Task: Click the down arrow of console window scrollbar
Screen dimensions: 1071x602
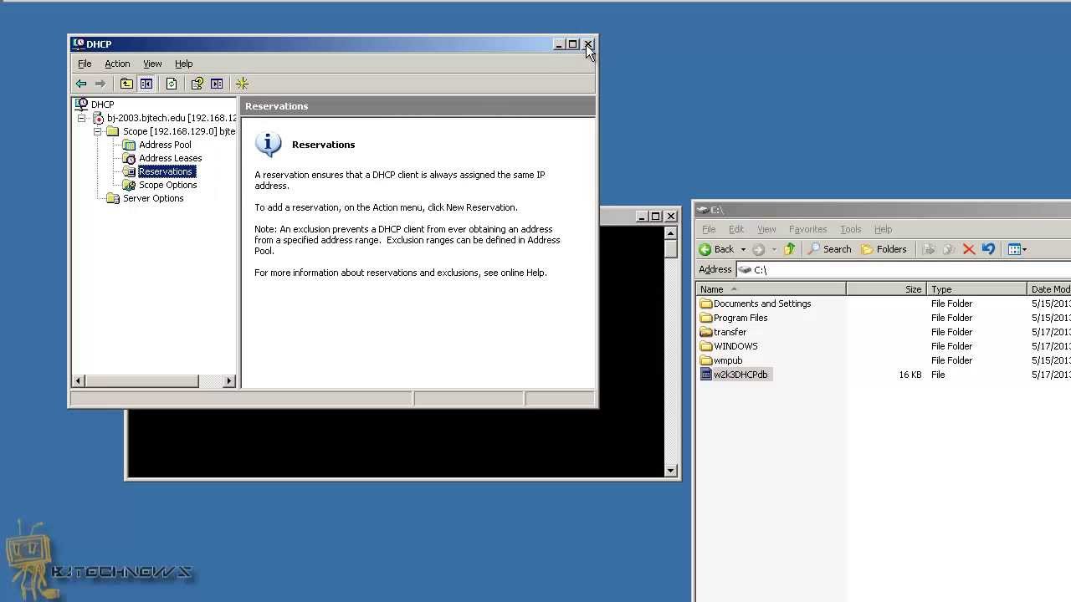Action: pyautogui.click(x=671, y=471)
